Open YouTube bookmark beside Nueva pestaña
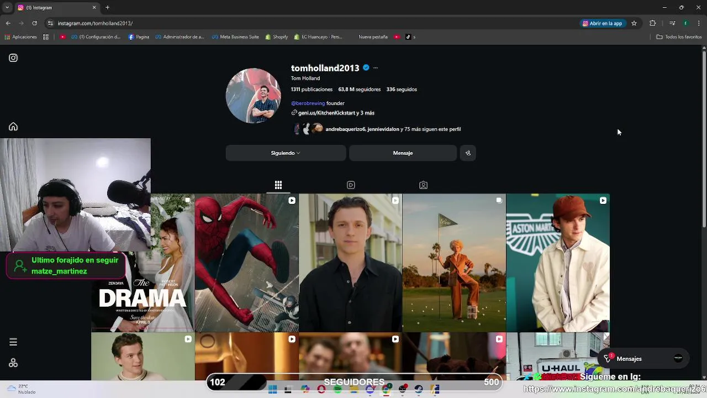 tap(395, 37)
